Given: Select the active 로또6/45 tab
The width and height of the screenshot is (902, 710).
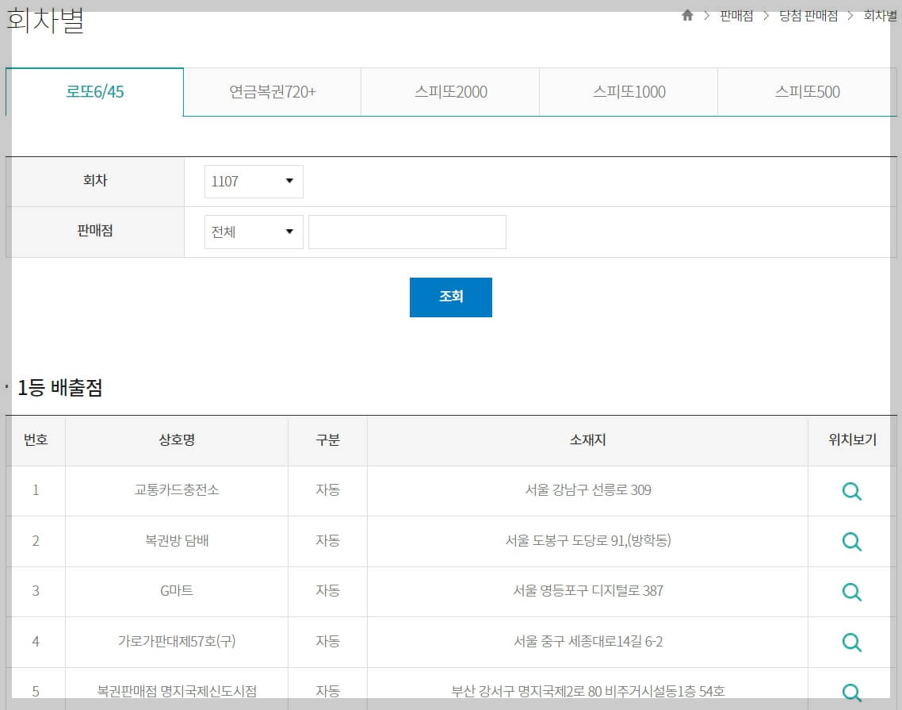Looking at the screenshot, I should click(94, 92).
